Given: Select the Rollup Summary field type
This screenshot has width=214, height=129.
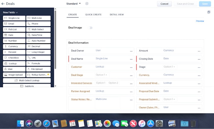Looking at the screenshot, I should [38, 75].
